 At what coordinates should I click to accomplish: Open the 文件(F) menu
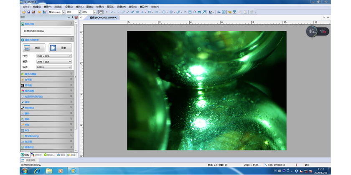pos(26,7)
